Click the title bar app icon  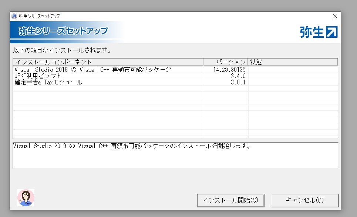[14, 16]
